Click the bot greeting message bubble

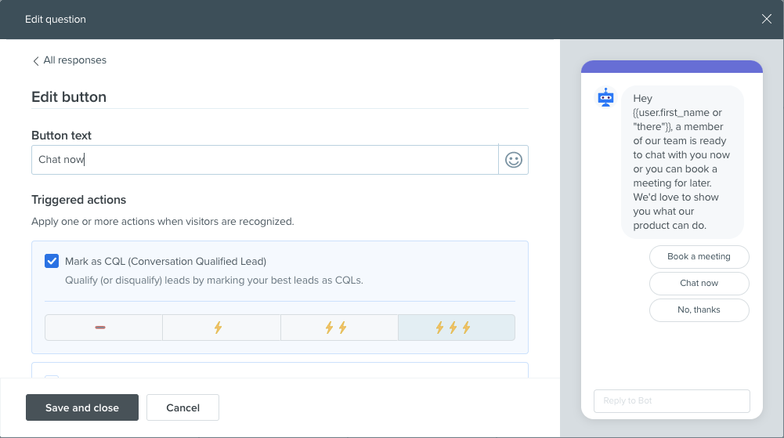[x=682, y=162]
